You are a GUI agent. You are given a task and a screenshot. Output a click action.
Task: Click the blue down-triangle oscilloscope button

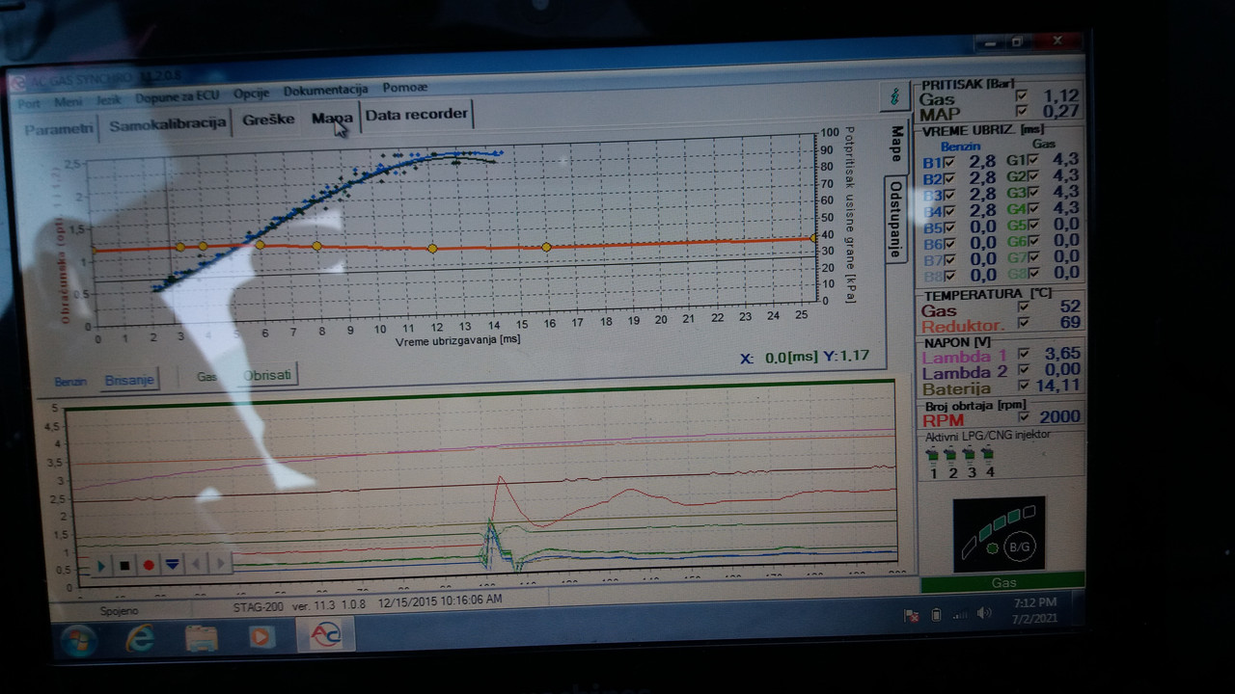(x=172, y=565)
